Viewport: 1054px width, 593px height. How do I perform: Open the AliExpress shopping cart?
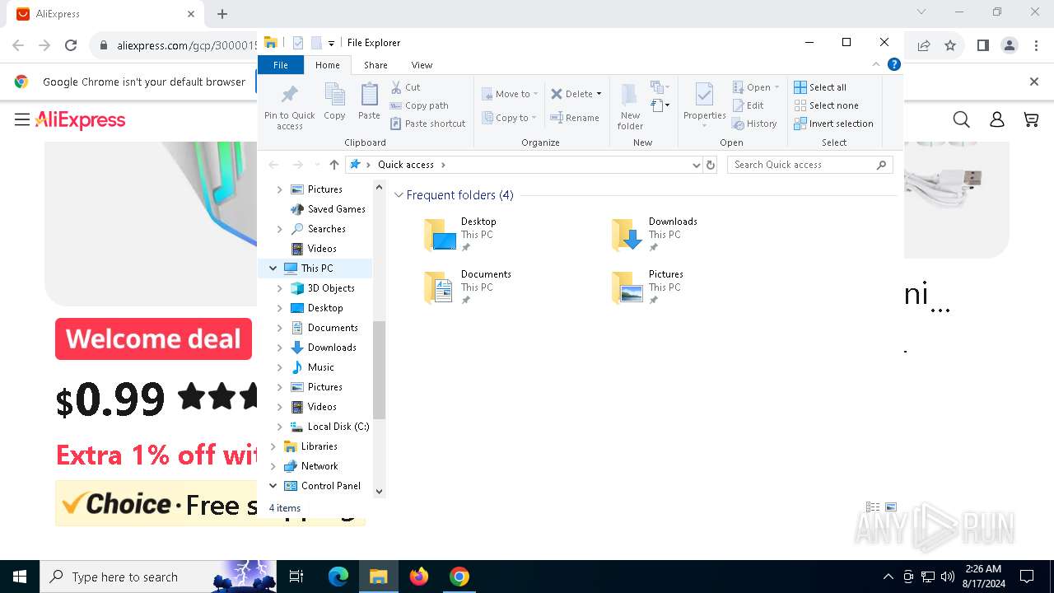1031,120
